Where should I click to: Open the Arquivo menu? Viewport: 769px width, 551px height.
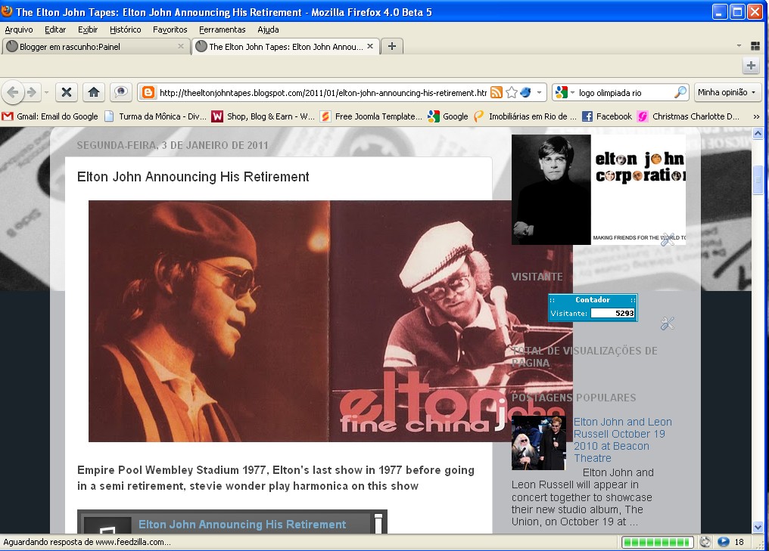coord(19,29)
